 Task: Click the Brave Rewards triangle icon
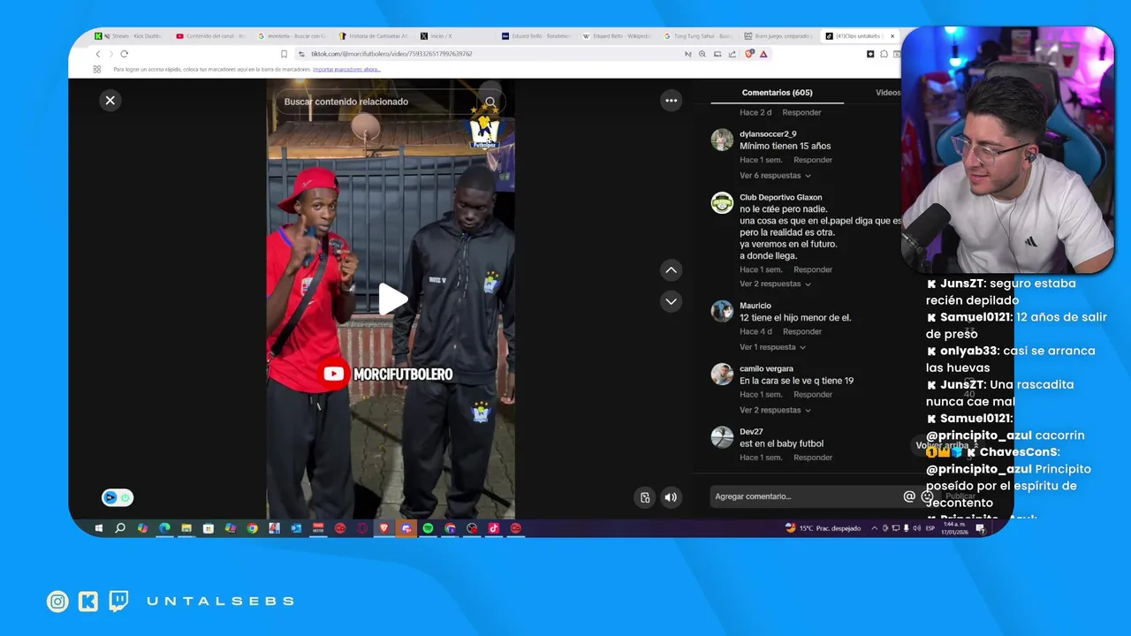pyautogui.click(x=763, y=54)
